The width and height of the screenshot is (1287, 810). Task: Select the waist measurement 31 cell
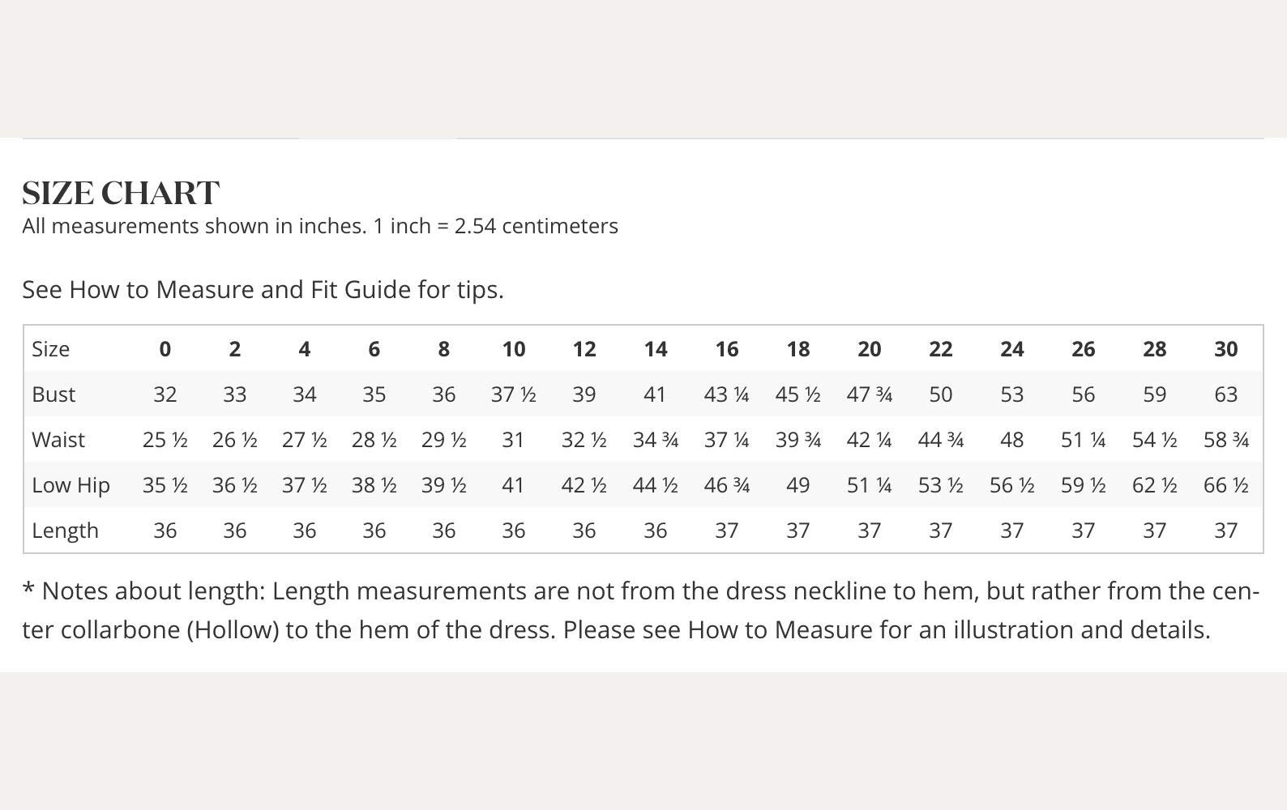513,440
